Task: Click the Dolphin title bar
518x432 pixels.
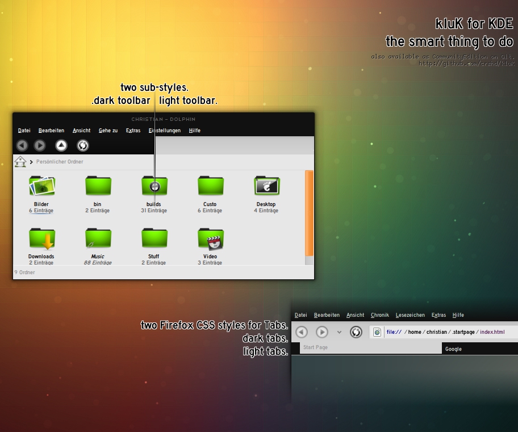Action: (x=164, y=119)
